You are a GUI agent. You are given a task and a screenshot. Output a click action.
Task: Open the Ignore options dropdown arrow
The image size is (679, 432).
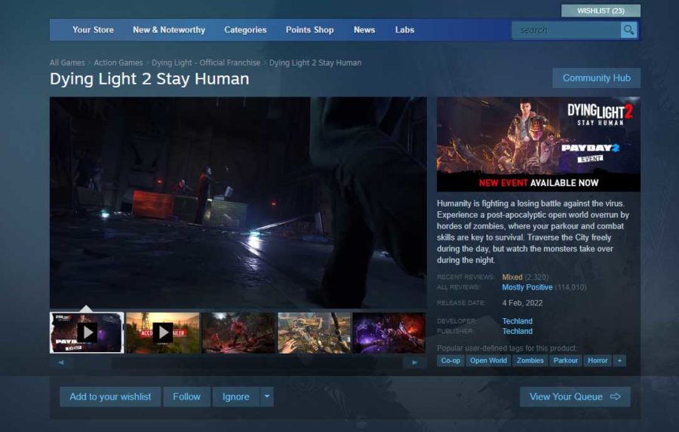[x=267, y=397]
